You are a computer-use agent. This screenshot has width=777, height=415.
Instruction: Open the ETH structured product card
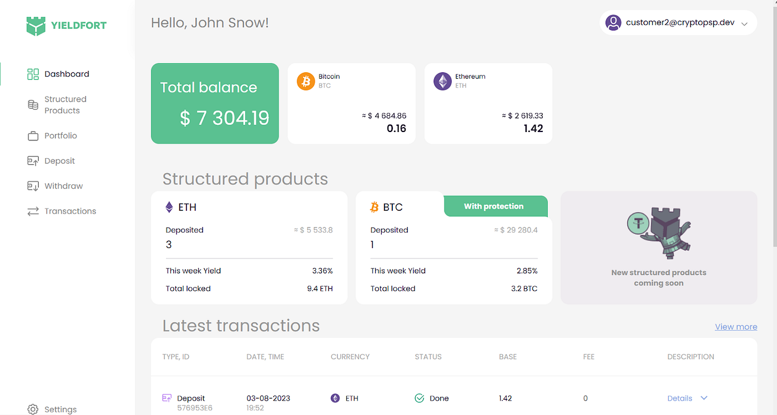tap(249, 247)
